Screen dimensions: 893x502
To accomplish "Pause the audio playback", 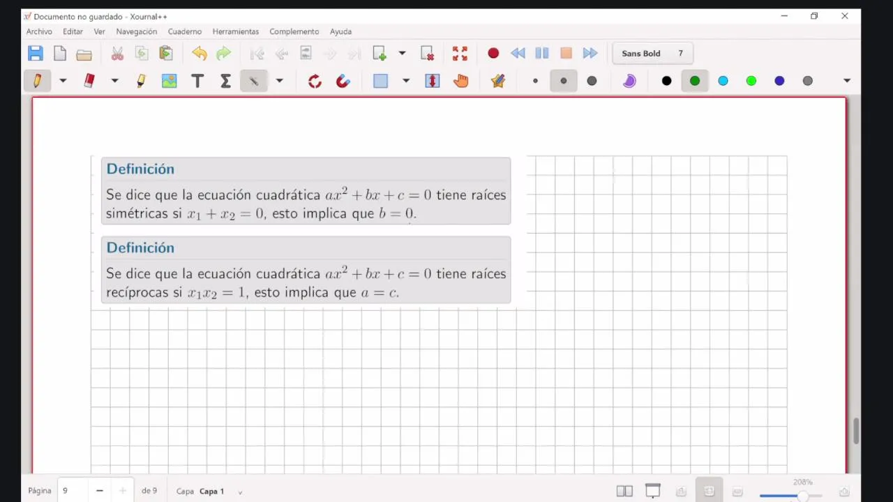I will tap(542, 53).
